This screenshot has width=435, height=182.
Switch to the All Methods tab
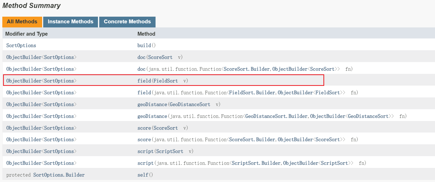(22, 22)
